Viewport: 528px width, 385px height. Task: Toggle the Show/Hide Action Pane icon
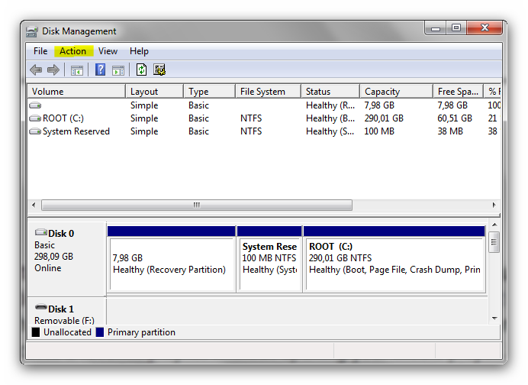point(118,70)
